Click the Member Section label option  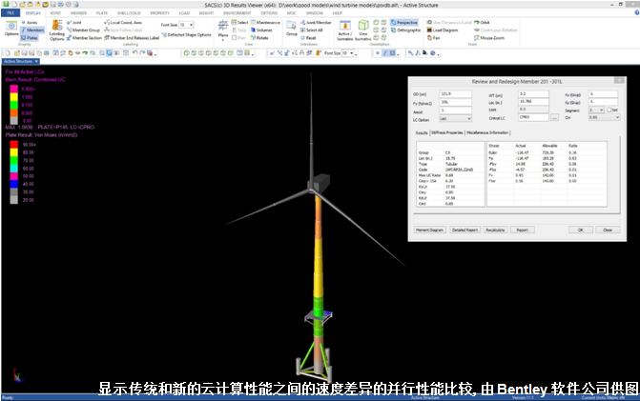pyautogui.click(x=84, y=38)
